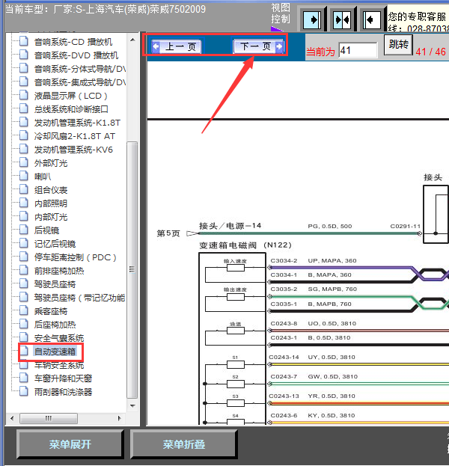This screenshot has height=466, width=449.
Task: Click the 跳转 jump button
Action: coord(398,45)
